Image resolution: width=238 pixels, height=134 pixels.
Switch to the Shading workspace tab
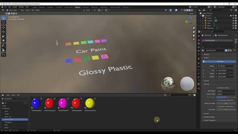tap(77, 7)
